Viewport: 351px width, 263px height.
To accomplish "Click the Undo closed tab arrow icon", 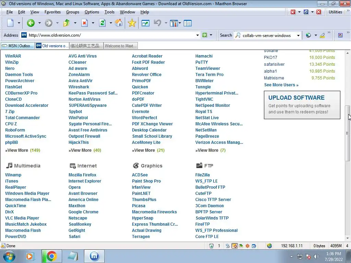I will point(158,23).
